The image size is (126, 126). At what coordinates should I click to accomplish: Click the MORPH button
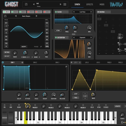(24, 47)
